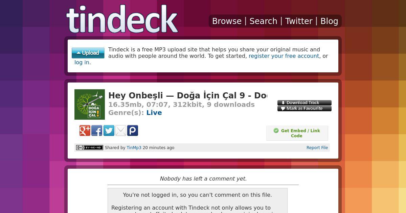Mark as Favourite button

[304, 109]
